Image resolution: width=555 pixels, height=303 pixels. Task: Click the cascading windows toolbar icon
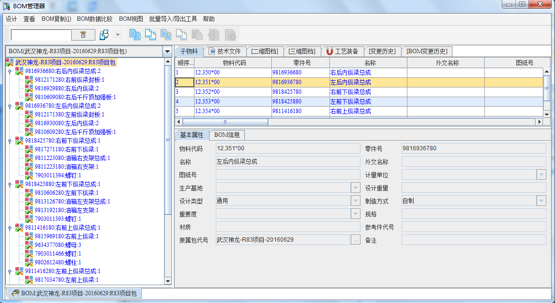click(104, 35)
